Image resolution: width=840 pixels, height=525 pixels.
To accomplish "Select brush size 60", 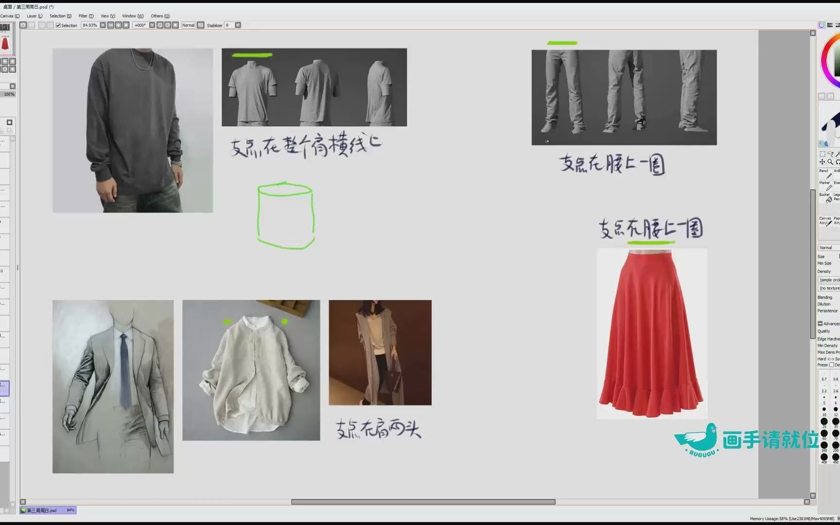I will [x=824, y=435].
